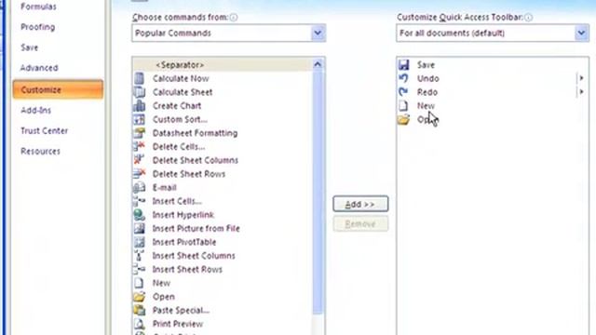Click the Insert Picture from File icon

139,228
